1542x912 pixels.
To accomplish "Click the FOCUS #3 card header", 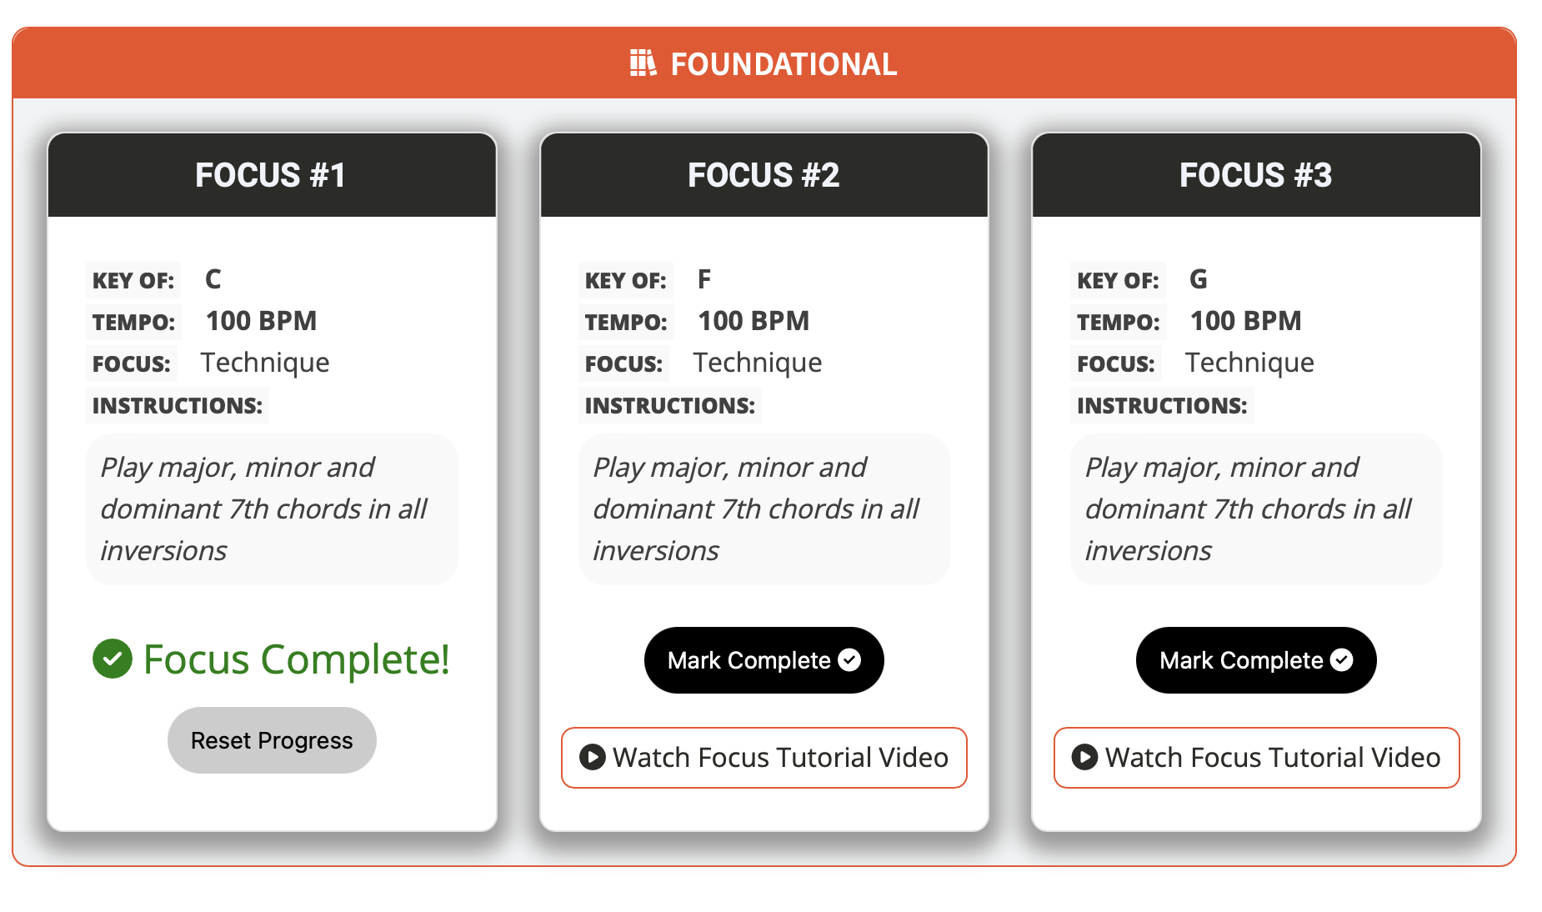I will [x=1256, y=175].
